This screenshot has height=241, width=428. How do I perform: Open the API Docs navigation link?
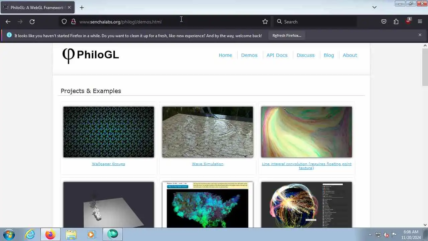coord(277,55)
